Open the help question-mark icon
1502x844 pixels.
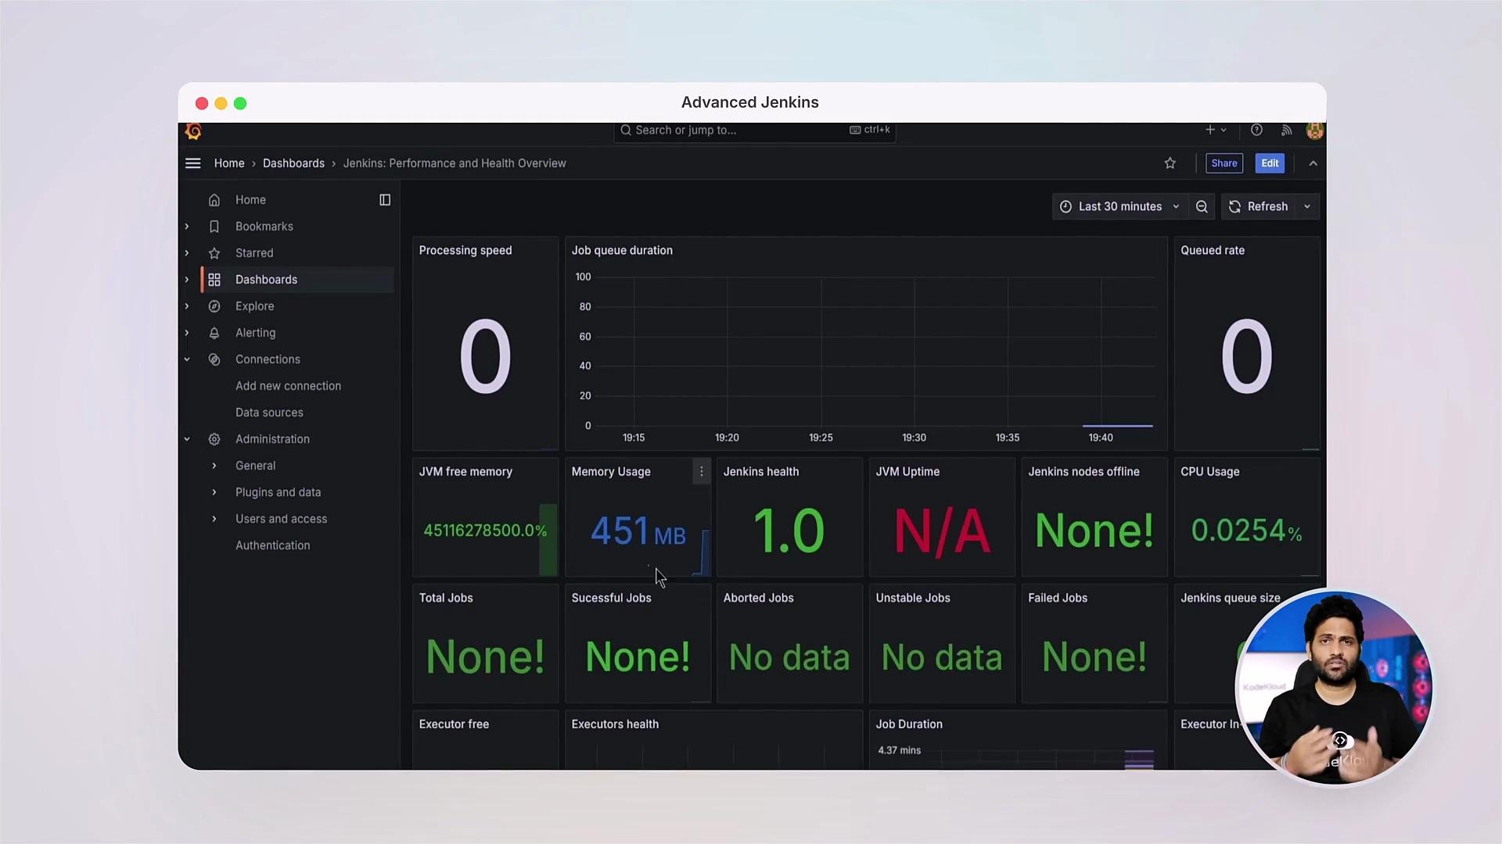coord(1256,130)
